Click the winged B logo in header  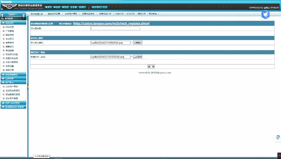[x=9, y=7]
